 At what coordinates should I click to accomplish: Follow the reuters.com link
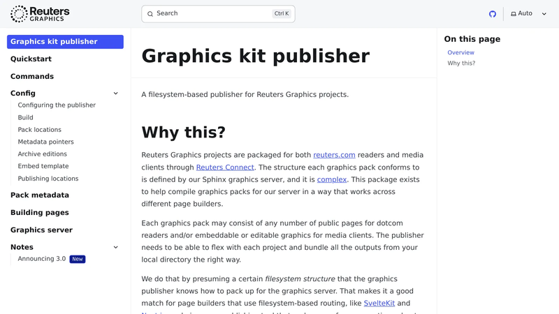click(x=334, y=155)
